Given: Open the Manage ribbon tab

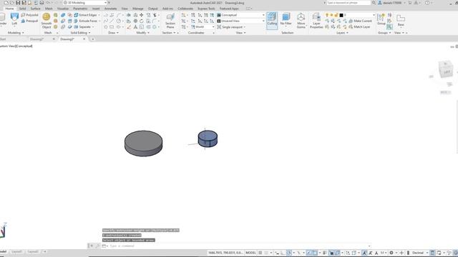Looking at the screenshot, I should point(138,9).
